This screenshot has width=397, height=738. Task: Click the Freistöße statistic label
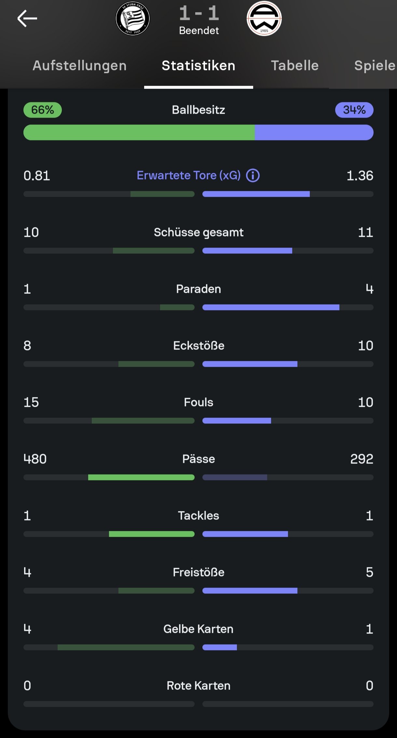(198, 572)
